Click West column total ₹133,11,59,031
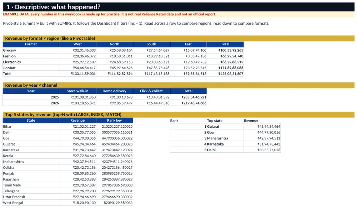 coord(77,74)
